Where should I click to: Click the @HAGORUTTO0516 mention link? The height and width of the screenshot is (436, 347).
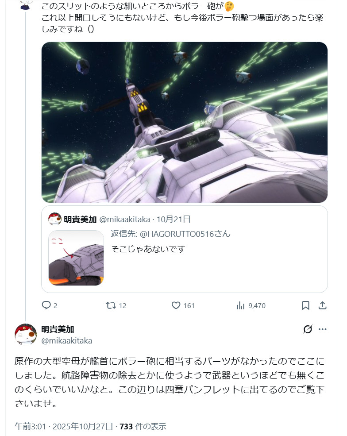click(185, 234)
